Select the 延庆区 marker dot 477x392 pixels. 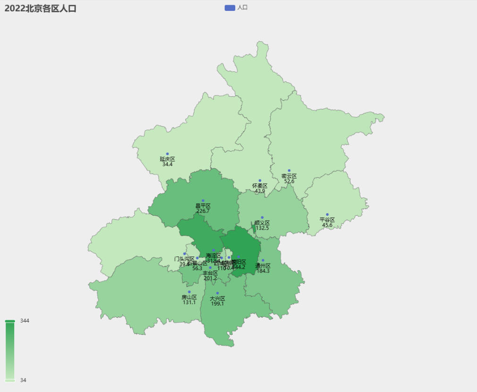[x=167, y=154]
